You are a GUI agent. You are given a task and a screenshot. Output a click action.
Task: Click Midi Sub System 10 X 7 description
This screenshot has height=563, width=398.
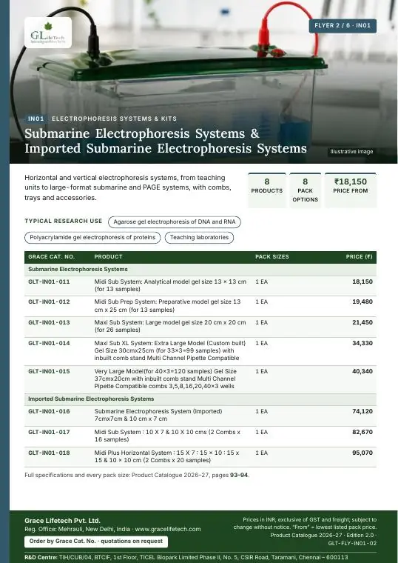click(x=167, y=436)
